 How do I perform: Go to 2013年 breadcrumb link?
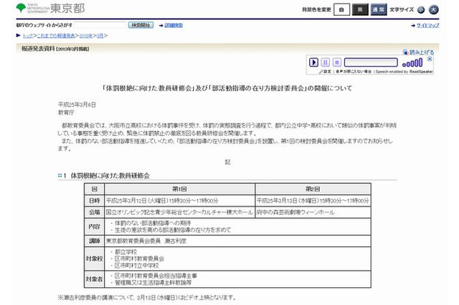86,36
